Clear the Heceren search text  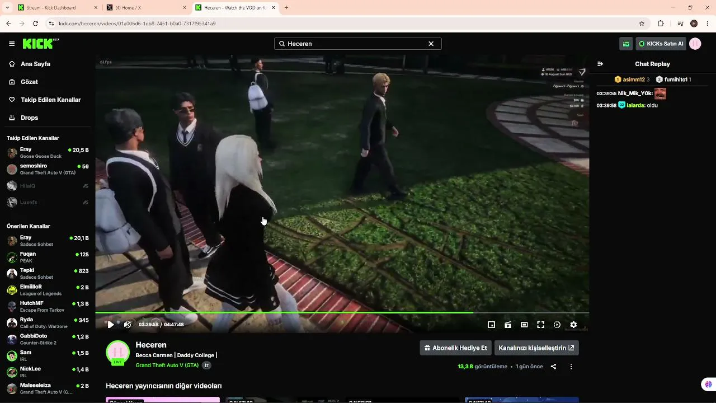pos(431,44)
